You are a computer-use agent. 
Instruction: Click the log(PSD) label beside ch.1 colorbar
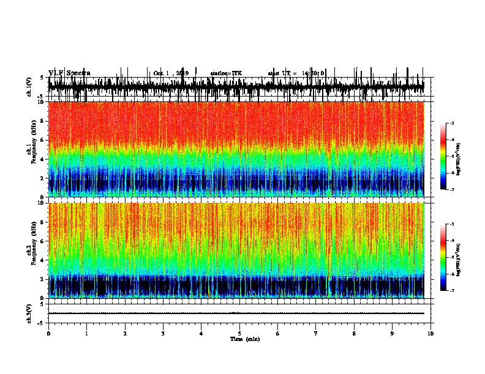click(x=458, y=159)
